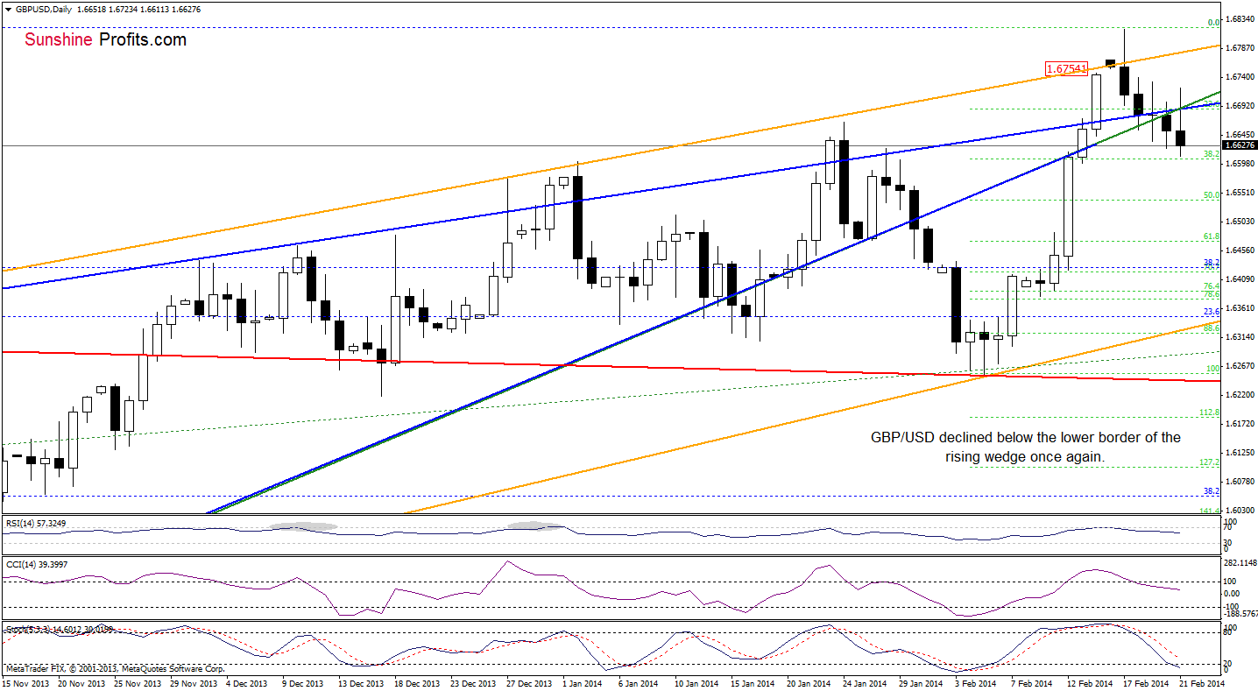Click the 23.6 Fibonacci level label
This screenshot has height=691, width=1258.
point(1212,312)
